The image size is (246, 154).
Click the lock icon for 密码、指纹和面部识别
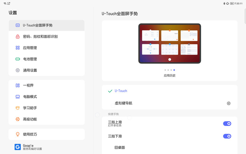pos(18,36)
